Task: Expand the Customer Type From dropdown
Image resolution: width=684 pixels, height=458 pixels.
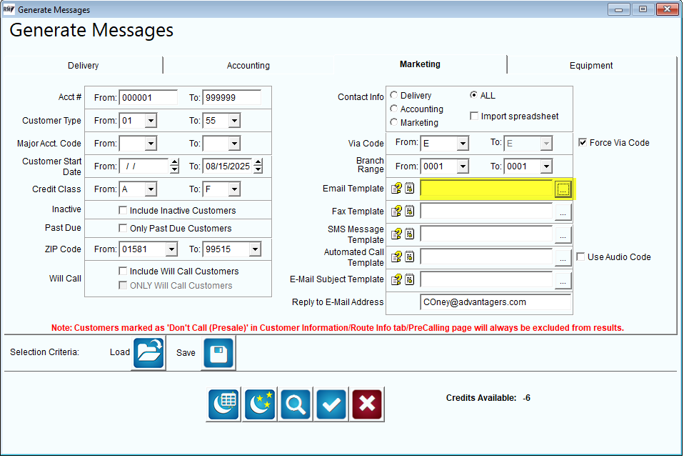Action: click(x=151, y=121)
